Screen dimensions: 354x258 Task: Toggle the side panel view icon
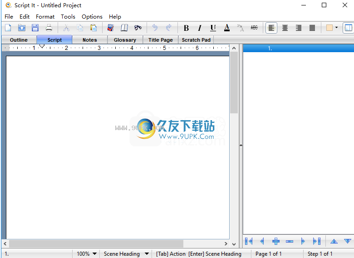click(349, 28)
